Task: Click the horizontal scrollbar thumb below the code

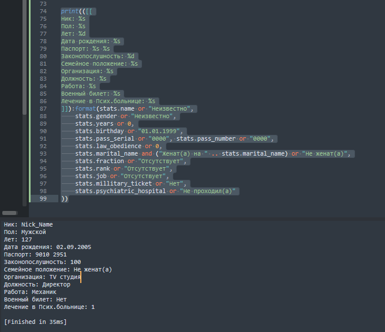Action: (10, 213)
